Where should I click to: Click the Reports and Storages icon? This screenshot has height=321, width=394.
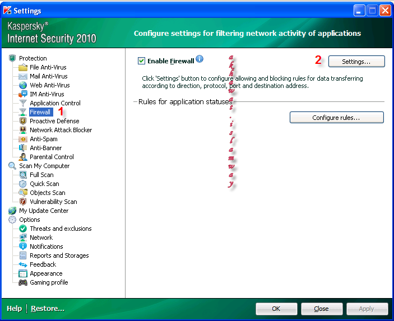click(23, 255)
